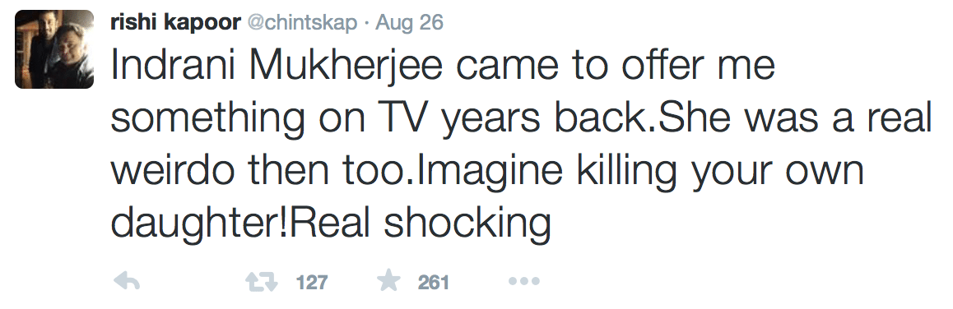Click the line starting 'weirdo then too'

pyautogui.click(x=487, y=171)
